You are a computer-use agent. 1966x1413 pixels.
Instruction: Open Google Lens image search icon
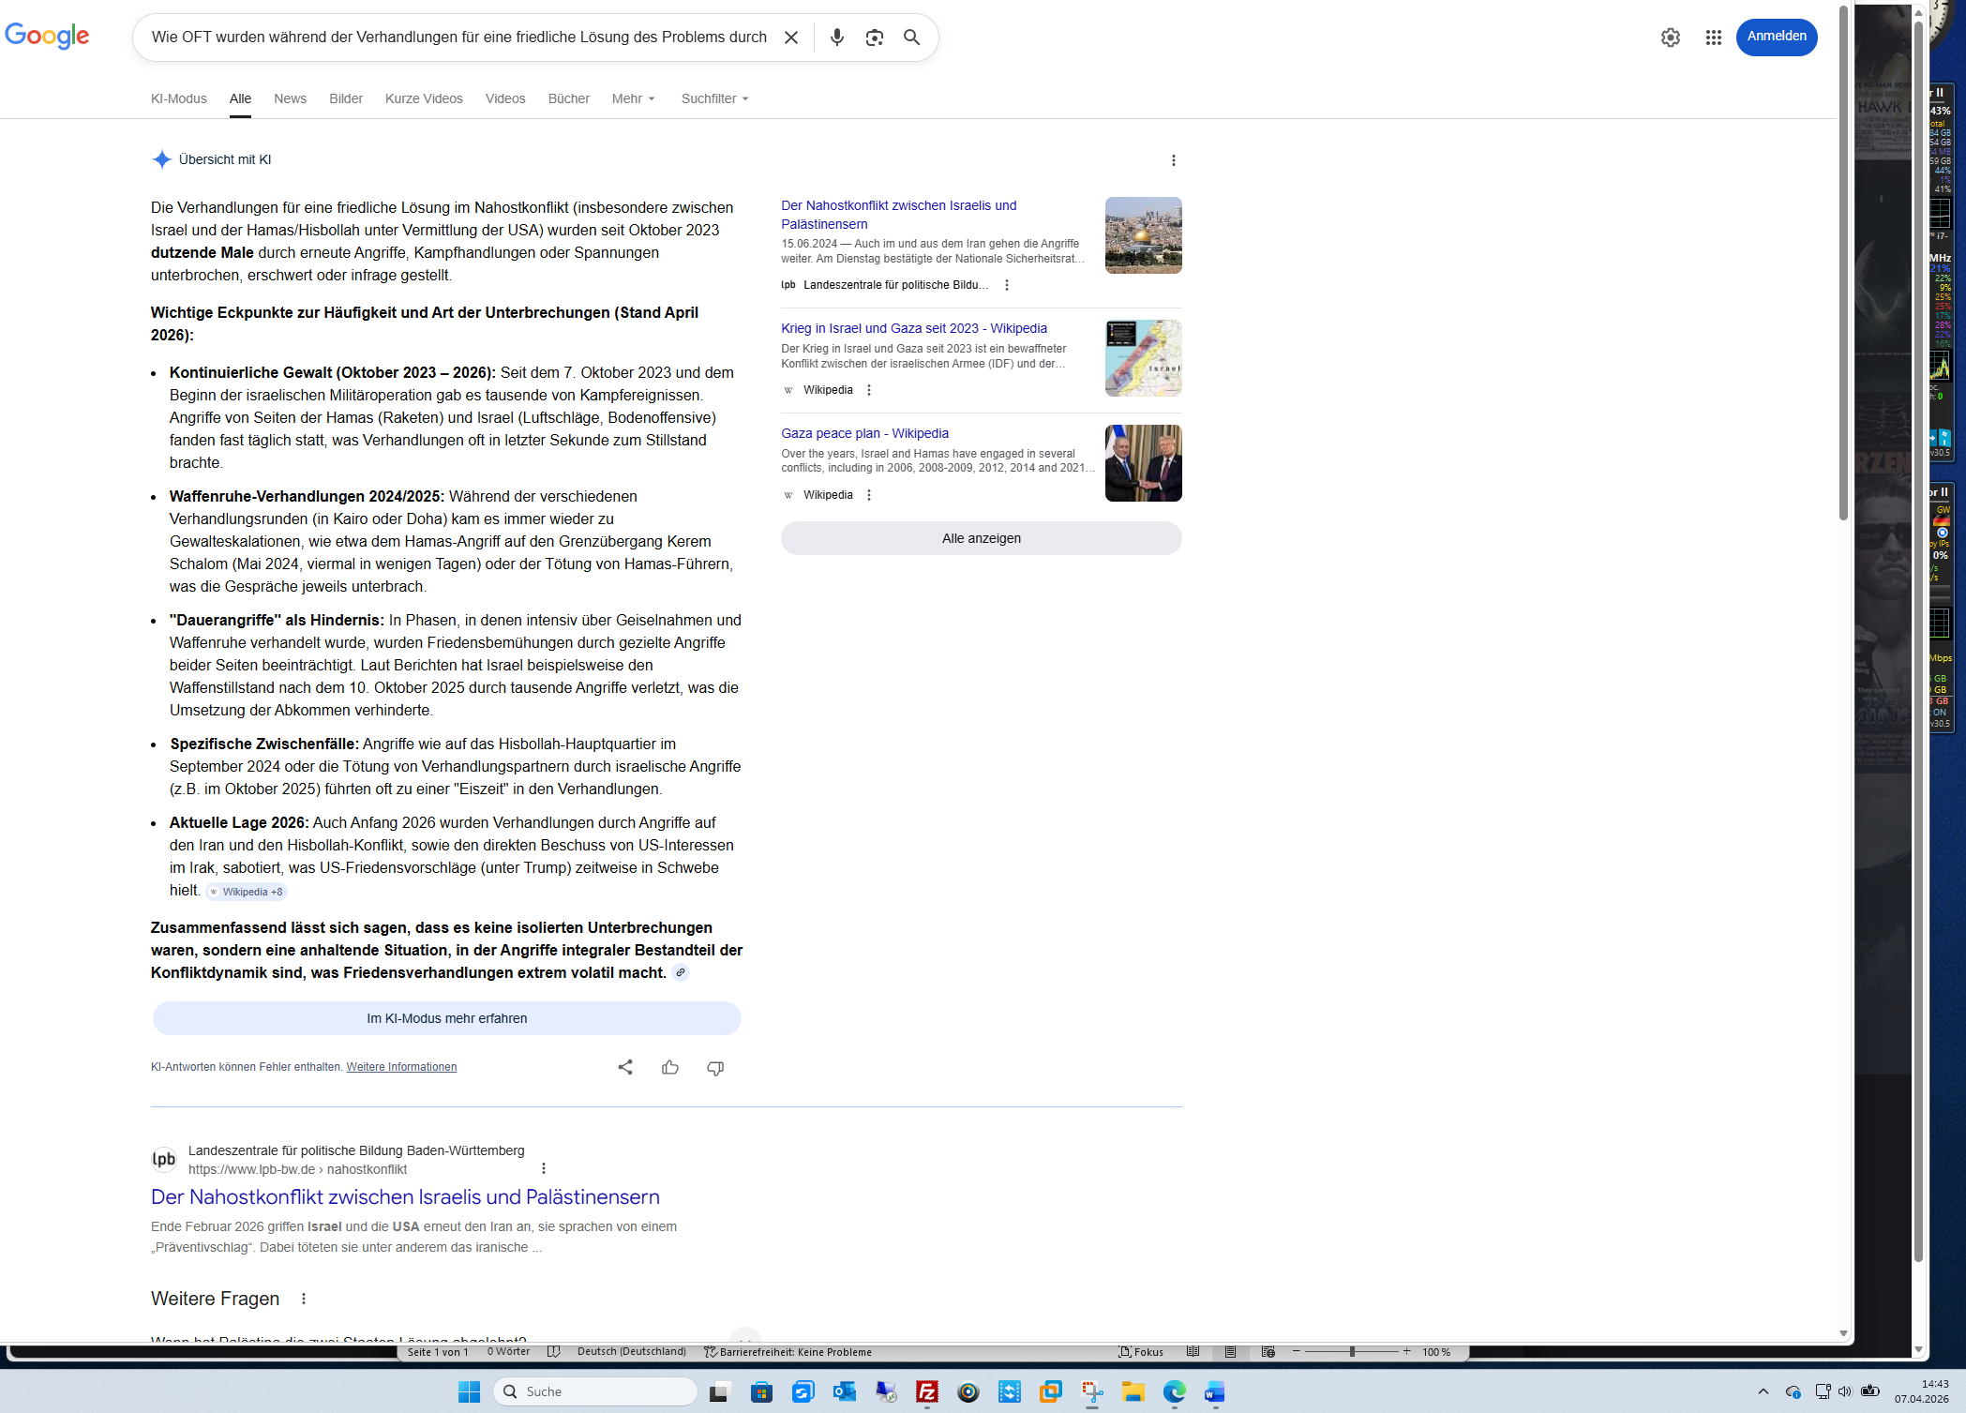coord(874,38)
